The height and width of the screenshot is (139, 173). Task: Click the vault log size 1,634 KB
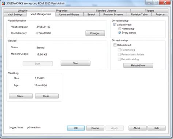click(x=40, y=78)
